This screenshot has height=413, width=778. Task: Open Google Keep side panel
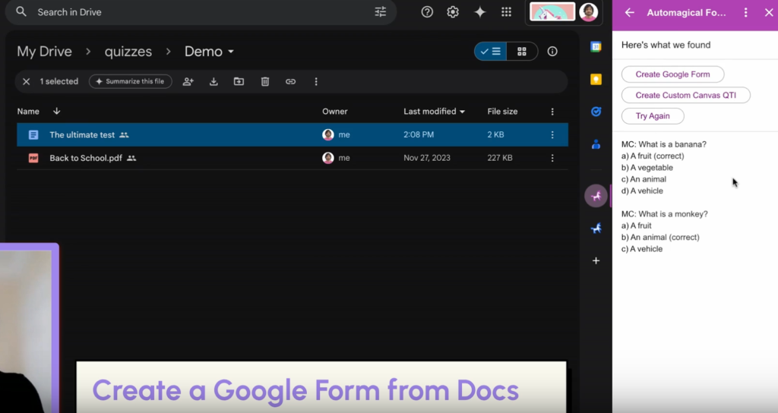[x=596, y=79]
